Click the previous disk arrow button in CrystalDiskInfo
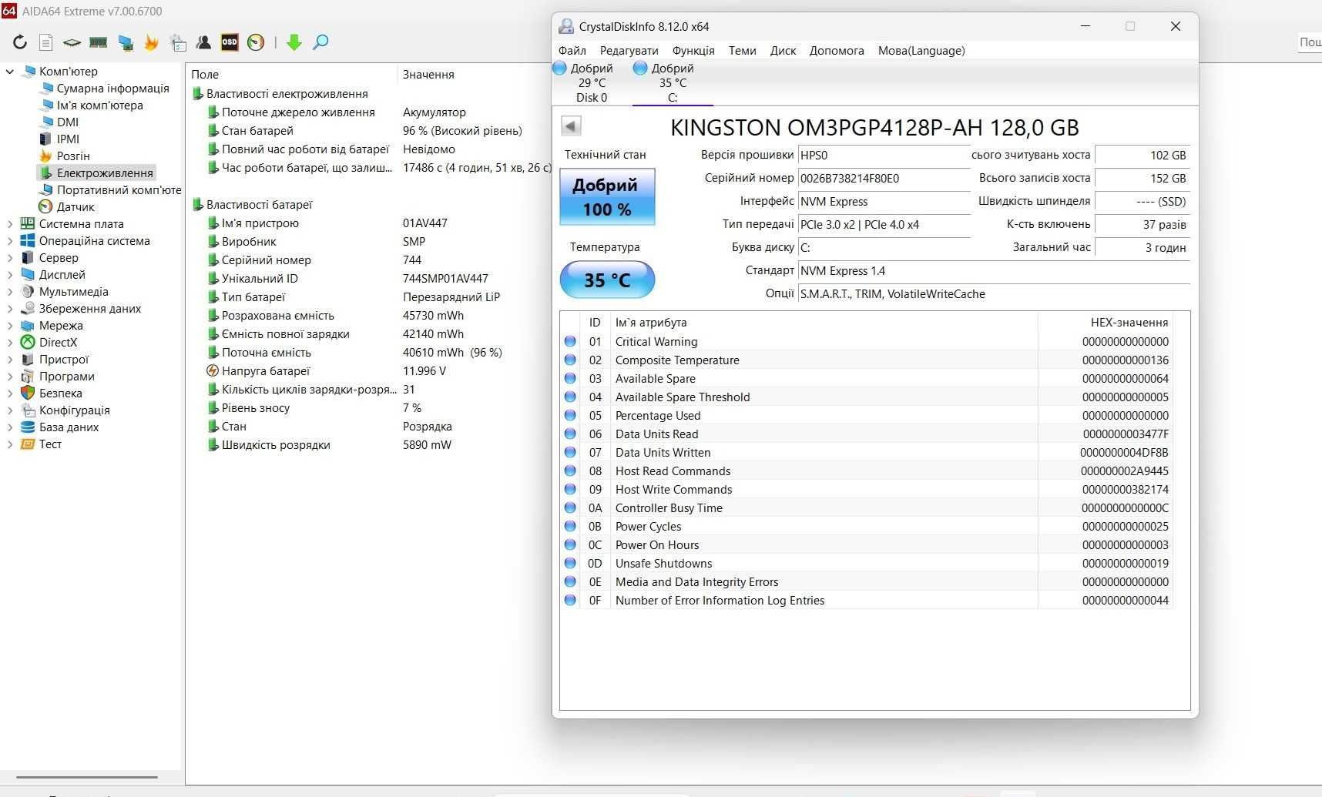 click(x=571, y=126)
